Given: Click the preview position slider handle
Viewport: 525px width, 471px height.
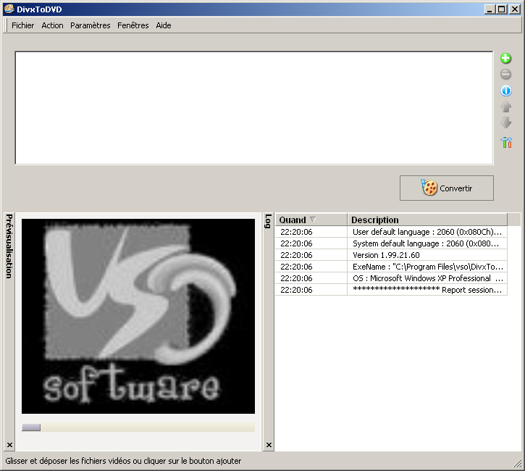Looking at the screenshot, I should coord(31,427).
